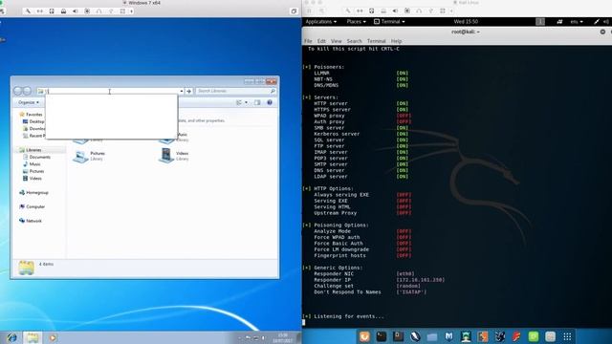Click the change view icon in Explorer toolbar
612x344 pixels.
coord(239,102)
